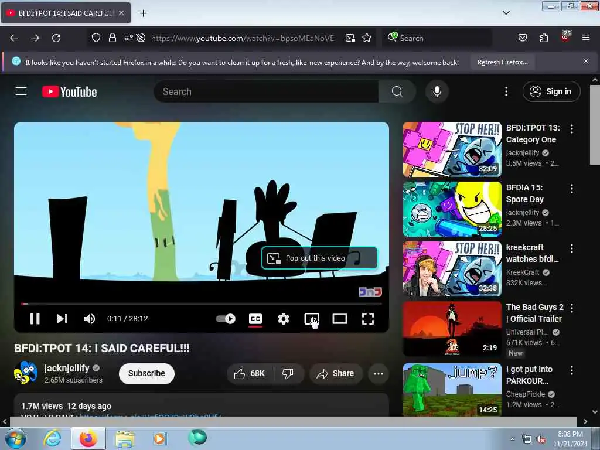Viewport: 600px width, 450px height.
Task: Bookmark this page with star icon
Action: [367, 38]
